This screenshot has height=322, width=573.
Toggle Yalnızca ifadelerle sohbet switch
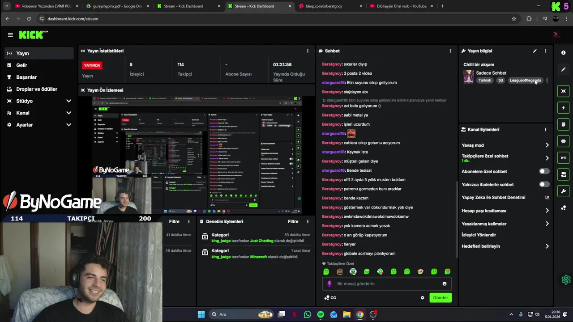point(544,184)
